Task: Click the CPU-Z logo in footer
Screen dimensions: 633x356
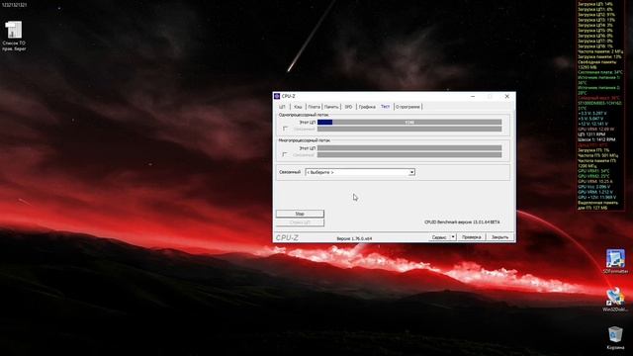Action: click(287, 237)
